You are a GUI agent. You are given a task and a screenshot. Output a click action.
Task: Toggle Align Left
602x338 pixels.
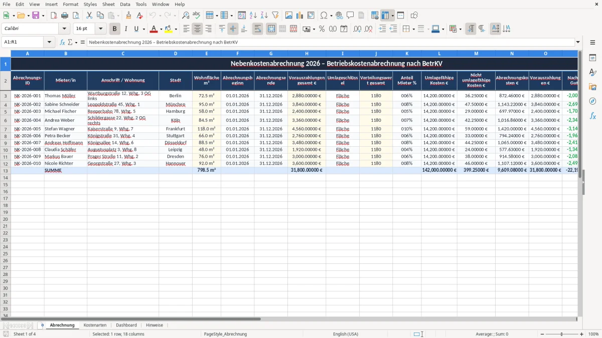pyautogui.click(x=186, y=29)
